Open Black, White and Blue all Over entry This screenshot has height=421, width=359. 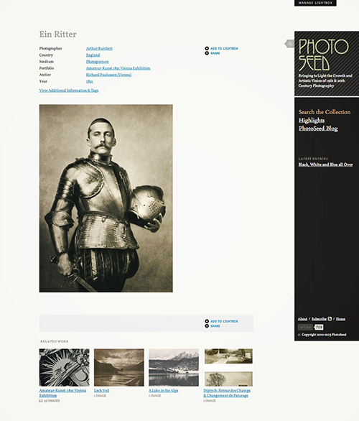coord(325,165)
